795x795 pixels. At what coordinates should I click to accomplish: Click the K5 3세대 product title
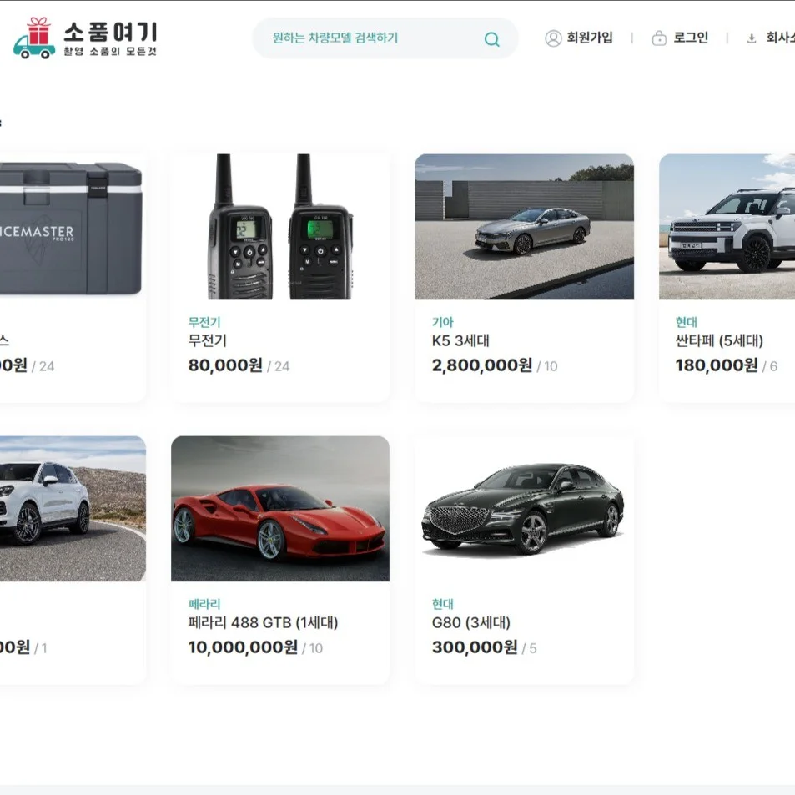(x=460, y=340)
